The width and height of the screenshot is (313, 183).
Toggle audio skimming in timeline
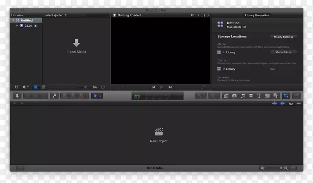tap(282, 103)
